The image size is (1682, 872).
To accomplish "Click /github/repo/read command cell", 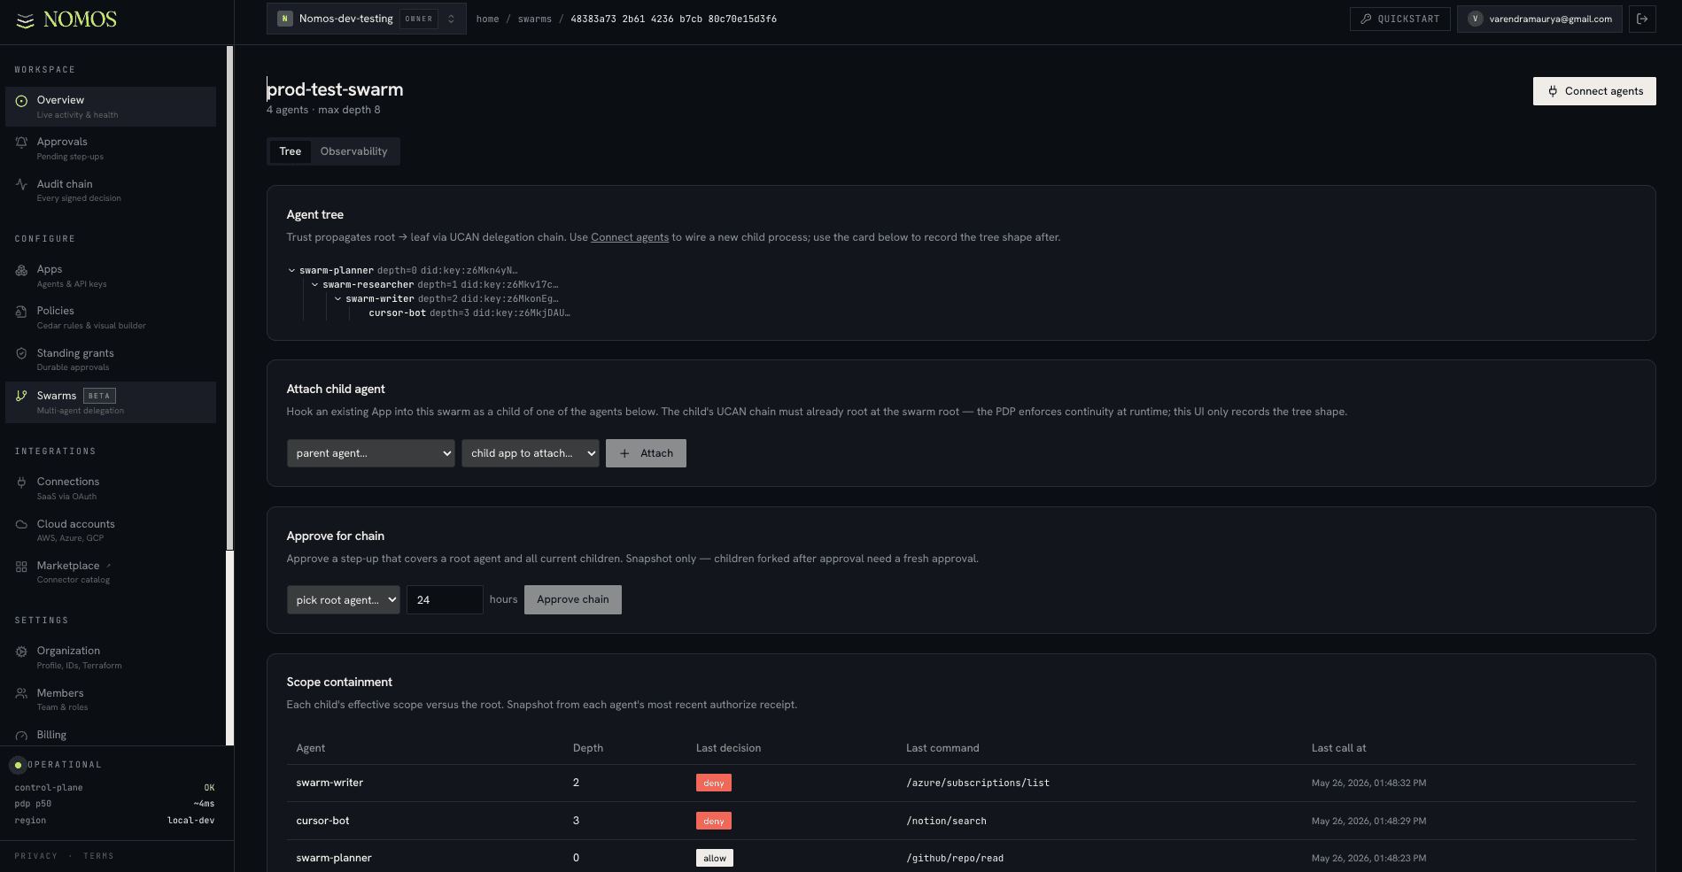I will pos(955,858).
